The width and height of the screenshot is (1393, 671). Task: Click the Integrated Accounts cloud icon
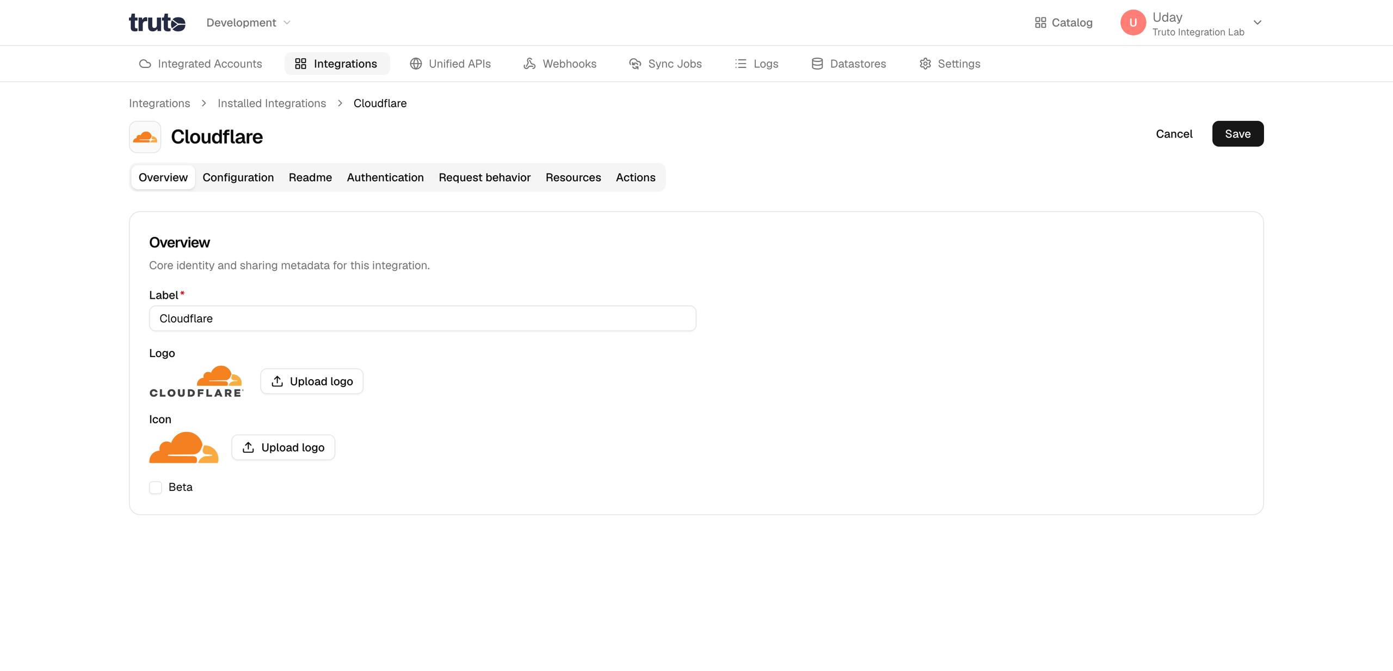[x=145, y=64]
